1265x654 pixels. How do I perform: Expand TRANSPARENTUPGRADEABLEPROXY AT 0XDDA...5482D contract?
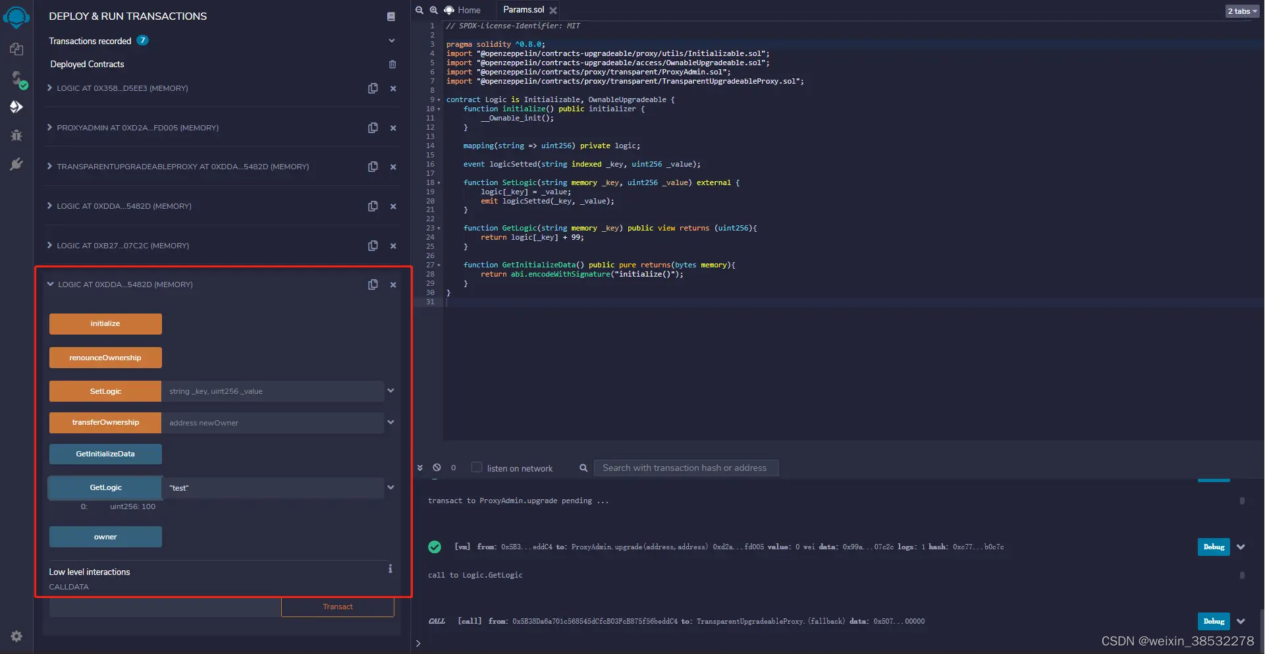(x=49, y=166)
